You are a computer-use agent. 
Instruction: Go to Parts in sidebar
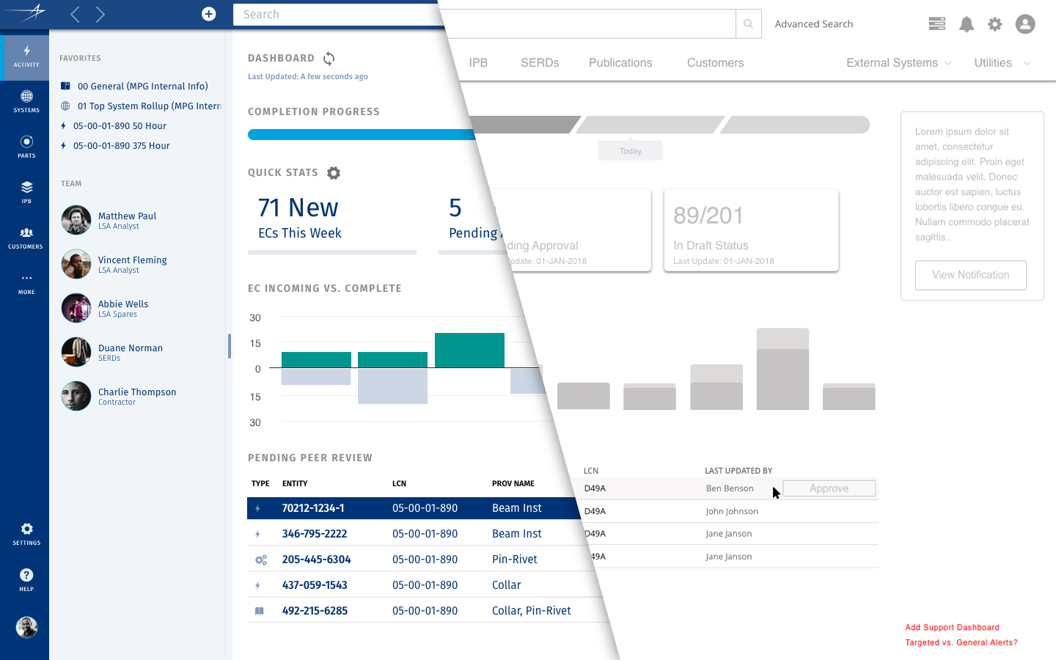(x=26, y=147)
